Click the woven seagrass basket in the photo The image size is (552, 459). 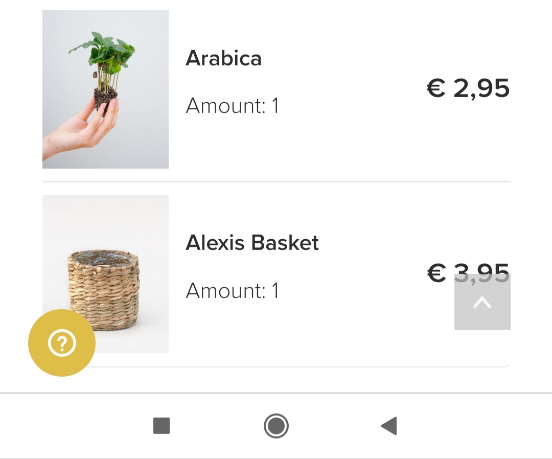[103, 290]
